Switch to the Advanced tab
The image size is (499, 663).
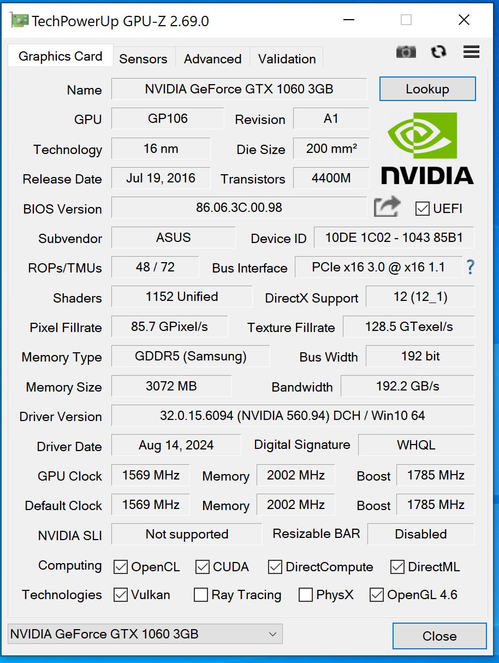[212, 58]
